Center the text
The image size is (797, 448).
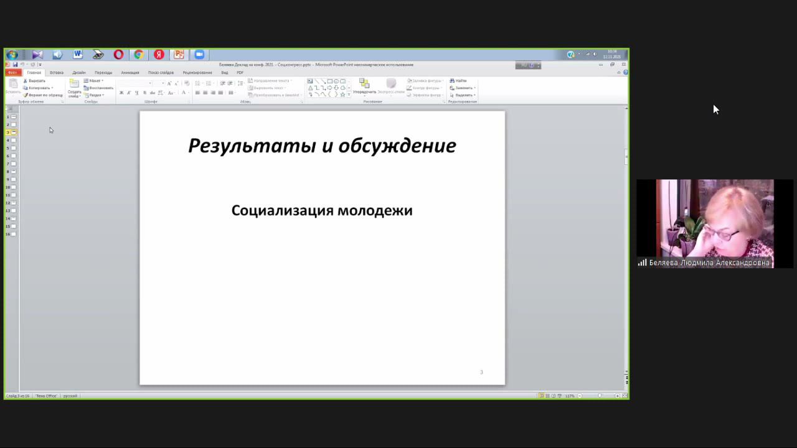pos(205,93)
